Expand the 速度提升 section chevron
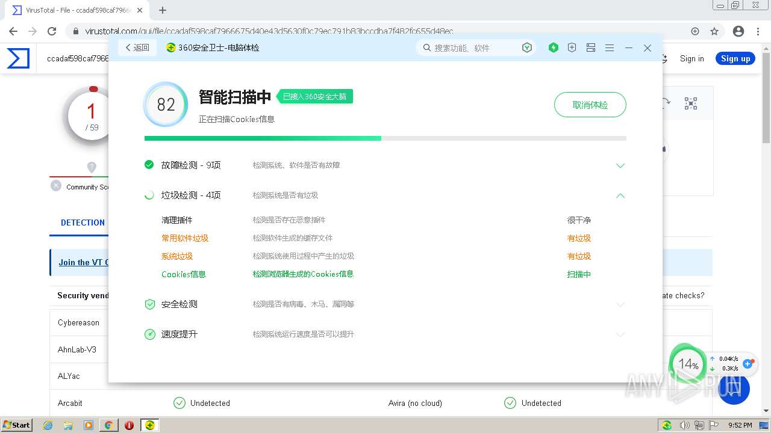 [x=620, y=334]
